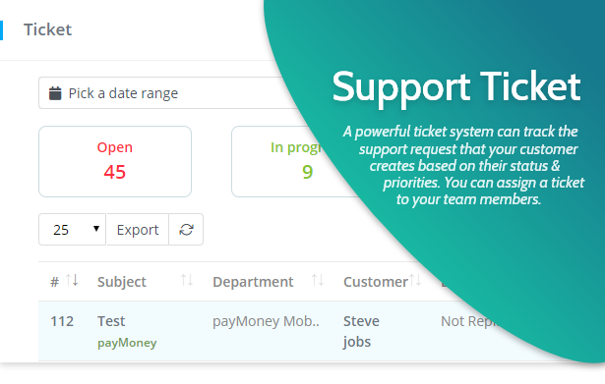Screen dimensions: 605x384
Task: Click the dropdown arrow beside 25
Action: pos(96,229)
